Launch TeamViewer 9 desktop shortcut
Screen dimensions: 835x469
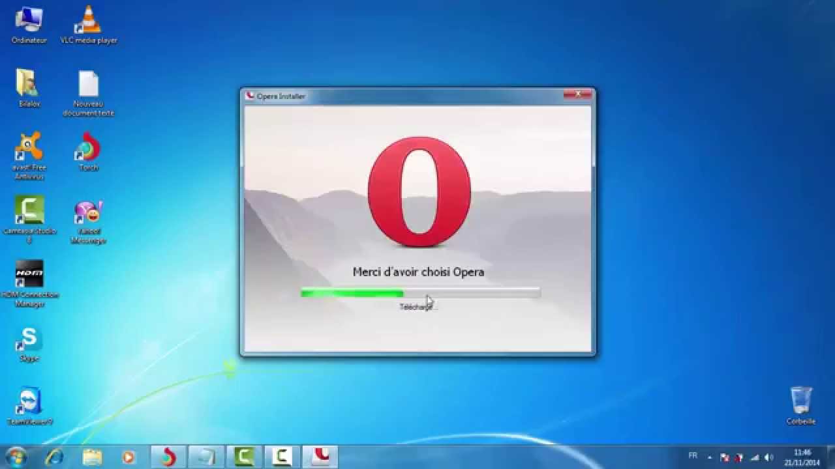[x=29, y=406]
